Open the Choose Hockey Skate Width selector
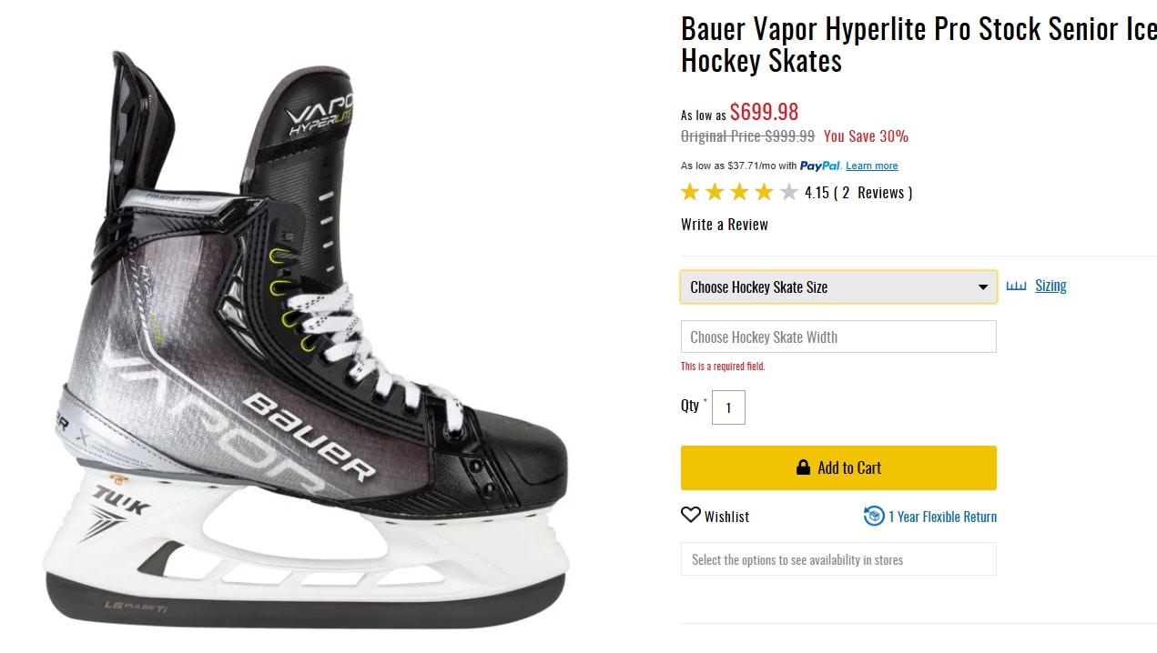The height and width of the screenshot is (653, 1157). (838, 337)
